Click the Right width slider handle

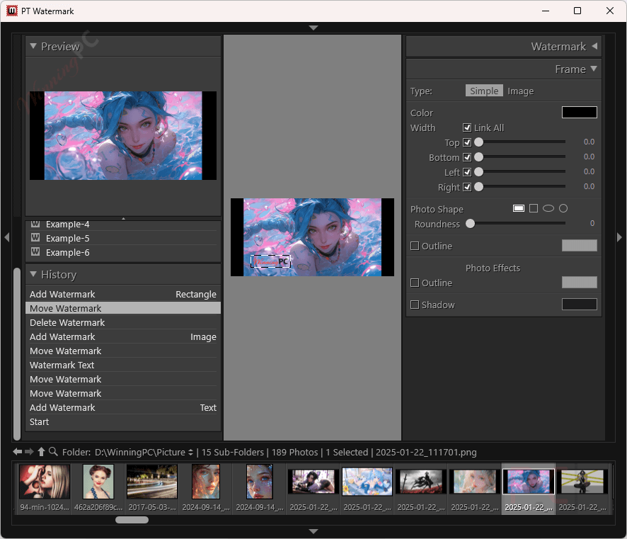point(478,186)
